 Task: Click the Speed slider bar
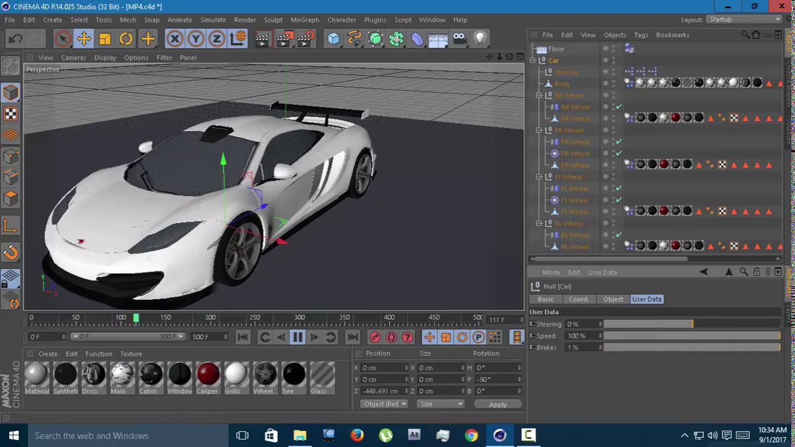tap(692, 336)
